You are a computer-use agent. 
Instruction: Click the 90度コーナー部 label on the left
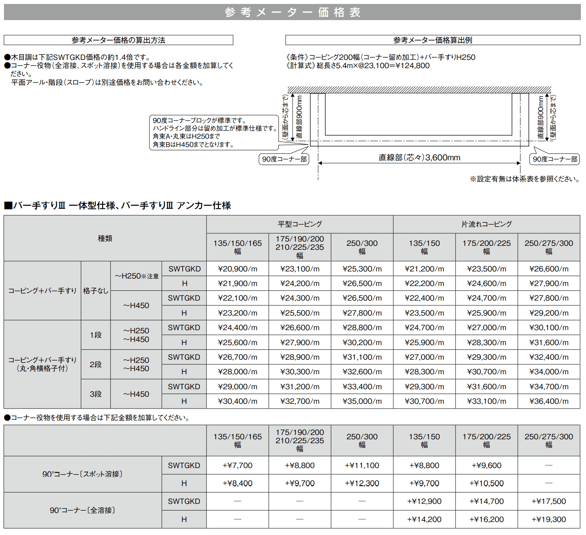[x=285, y=159]
